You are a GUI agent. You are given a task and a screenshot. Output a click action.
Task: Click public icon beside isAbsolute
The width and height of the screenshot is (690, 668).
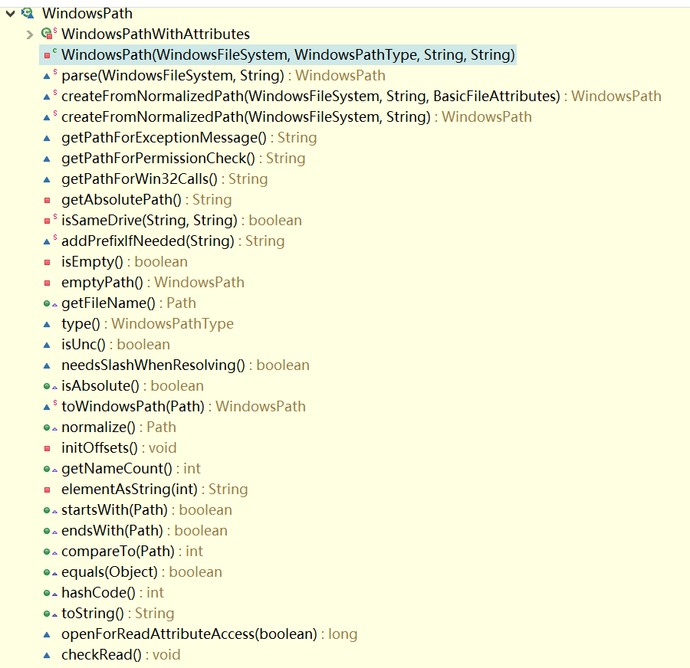click(x=50, y=386)
